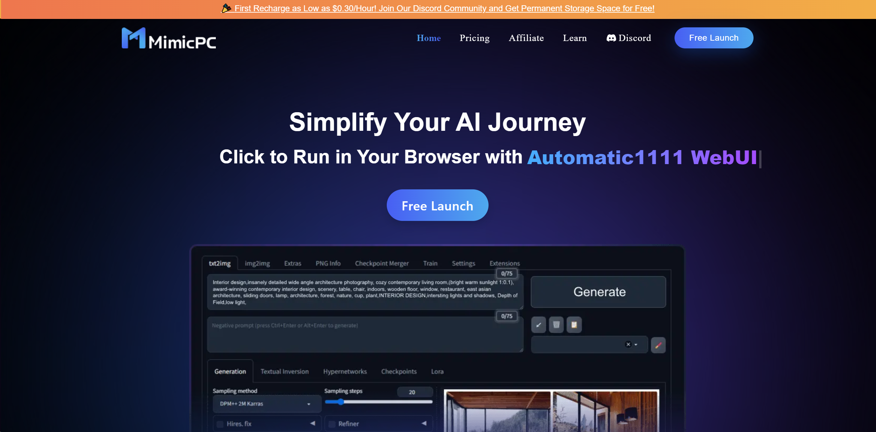
Task: Switch to img2img tab
Action: 257,263
